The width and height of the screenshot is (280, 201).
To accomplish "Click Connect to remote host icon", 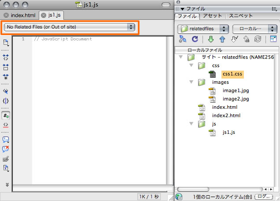I will coord(183,39).
